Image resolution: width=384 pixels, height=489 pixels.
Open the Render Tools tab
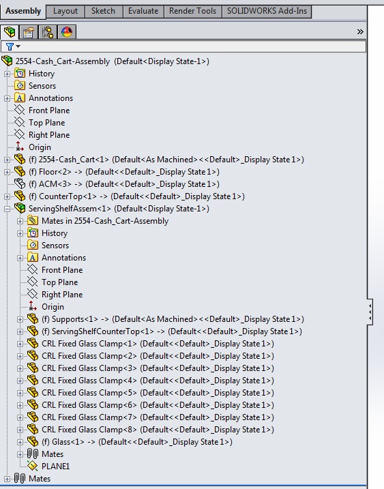click(x=192, y=11)
